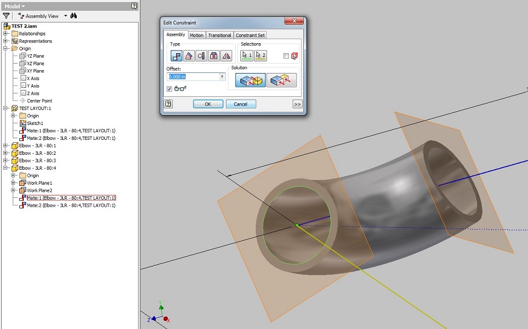Click OK to apply the constraint
This screenshot has height=329, width=528.
(x=208, y=103)
